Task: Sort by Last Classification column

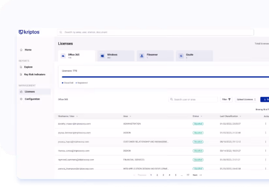Action: click(x=230, y=116)
